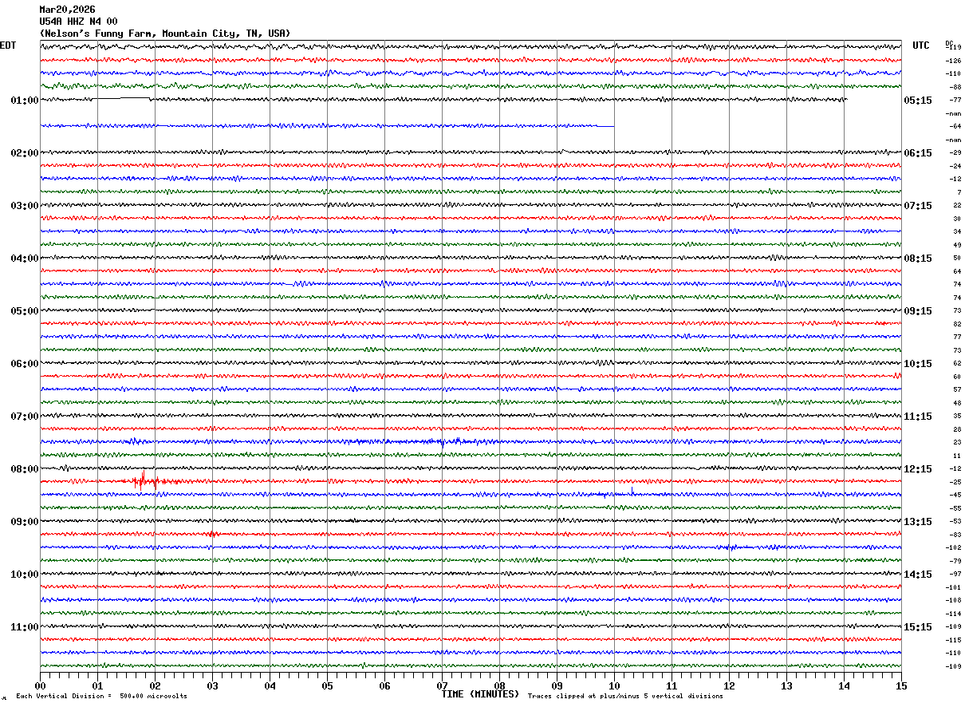Viewport: 965px width, 707px height.
Task: Click DC offset value -64
Action: point(955,126)
